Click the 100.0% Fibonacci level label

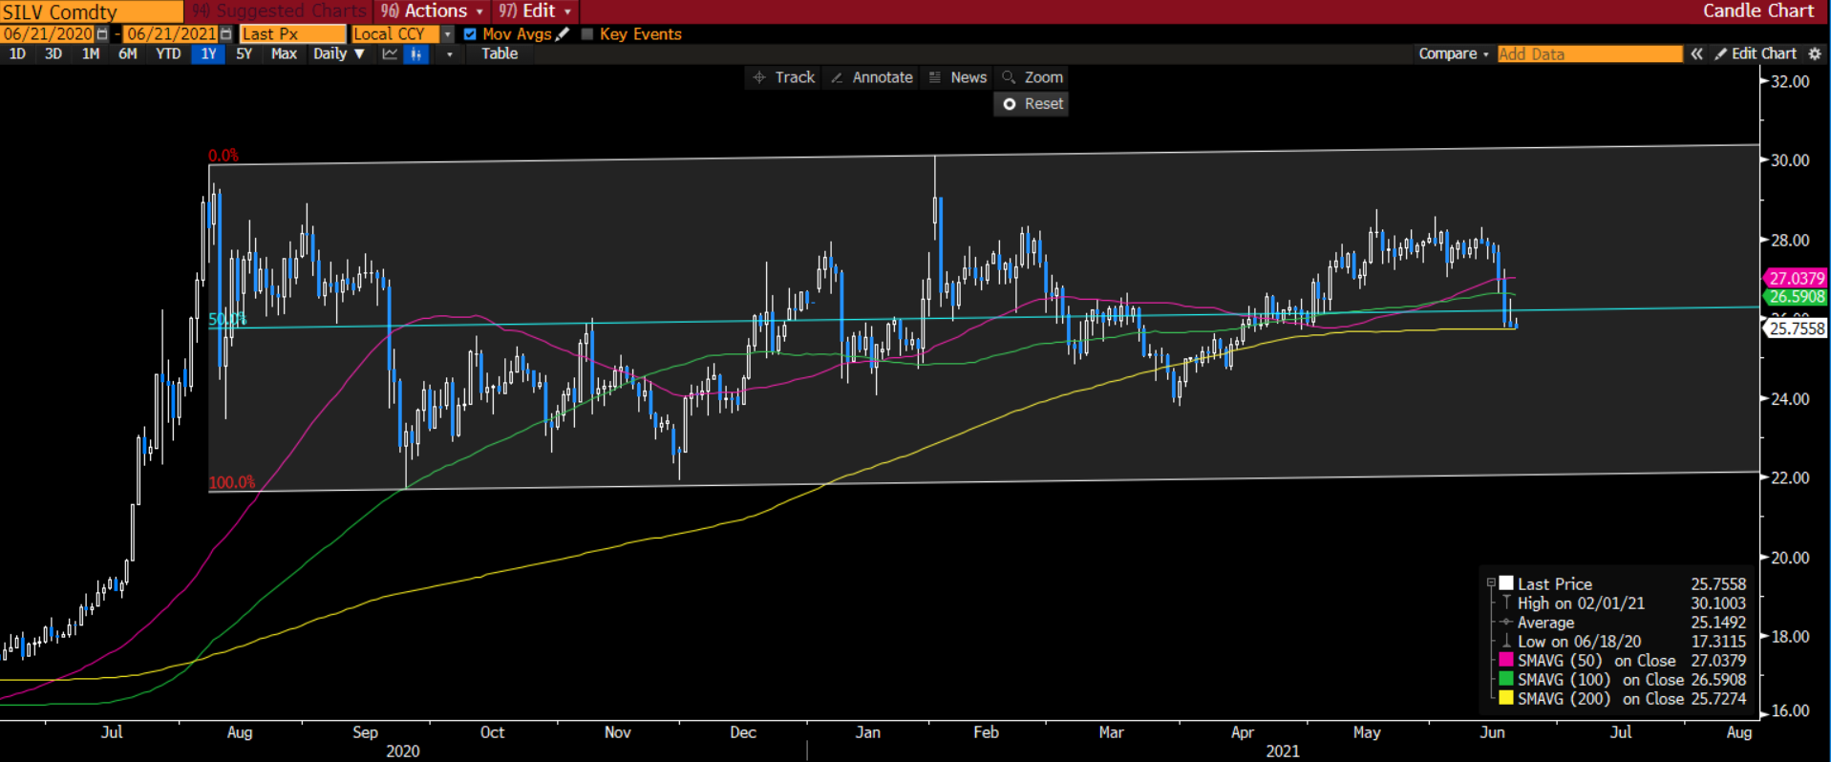click(232, 483)
